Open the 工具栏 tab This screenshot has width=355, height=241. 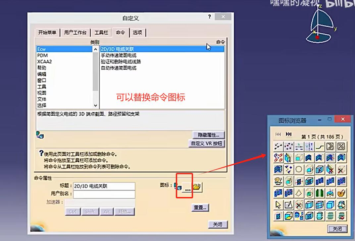[x=101, y=32]
